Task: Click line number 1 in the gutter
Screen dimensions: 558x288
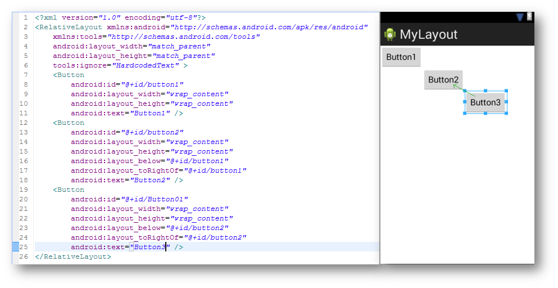Action: pos(26,17)
